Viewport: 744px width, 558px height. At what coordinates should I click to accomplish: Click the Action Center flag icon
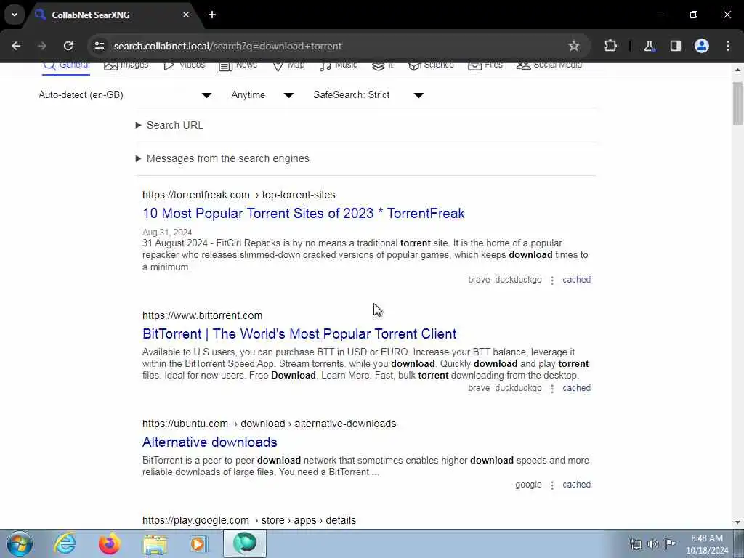pos(670,543)
